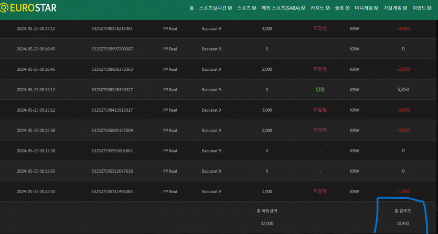Click the 총 베팅금액 total label

[x=267, y=211]
